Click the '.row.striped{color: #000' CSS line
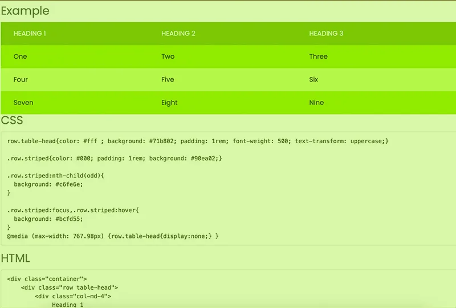 115,159
